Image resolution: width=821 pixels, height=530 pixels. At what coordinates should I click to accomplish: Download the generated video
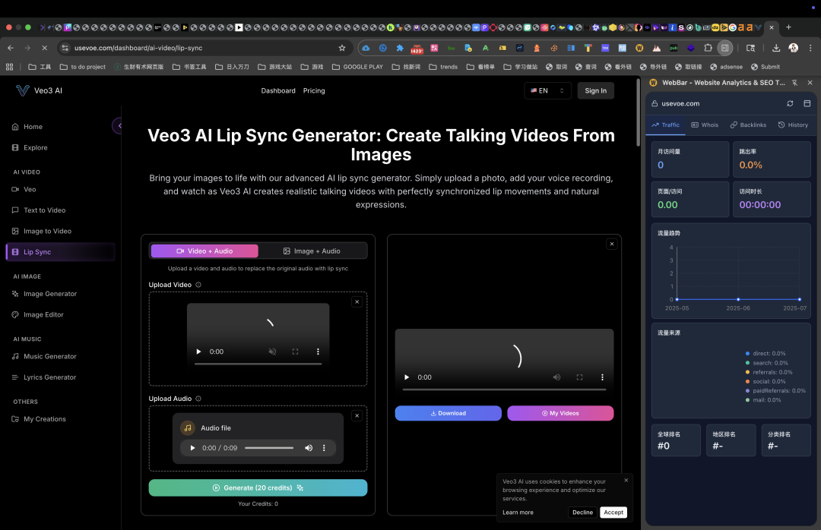click(449, 413)
